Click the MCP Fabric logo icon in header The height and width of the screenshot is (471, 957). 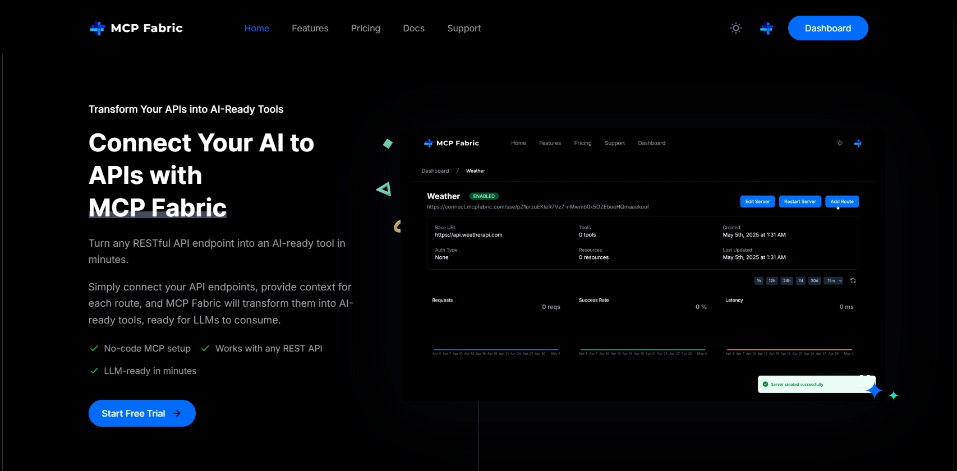click(x=97, y=28)
